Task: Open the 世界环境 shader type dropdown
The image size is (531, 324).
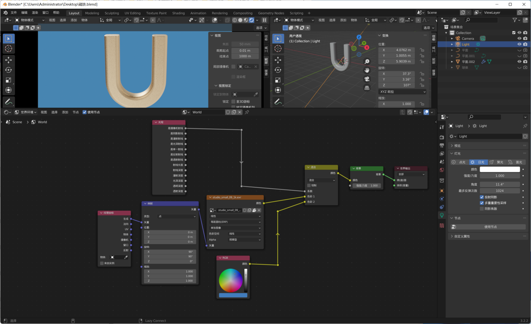Action: [26, 112]
